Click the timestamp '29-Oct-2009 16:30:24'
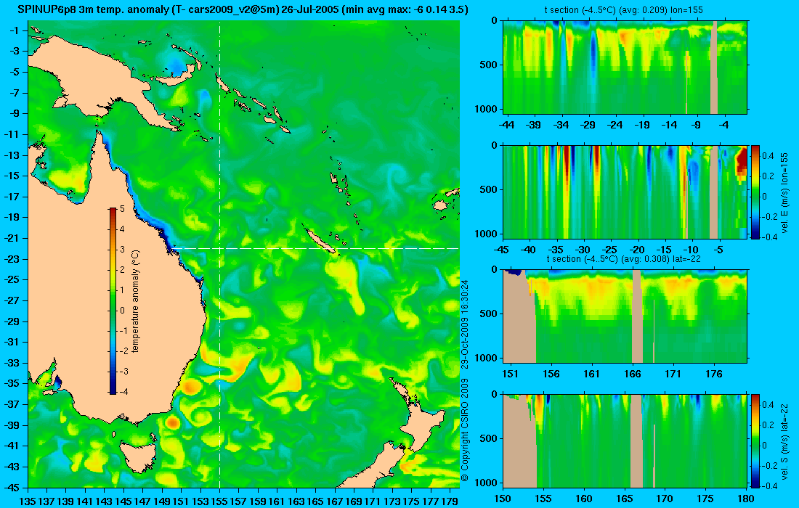The height and width of the screenshot is (508, 799). pyautogui.click(x=464, y=324)
